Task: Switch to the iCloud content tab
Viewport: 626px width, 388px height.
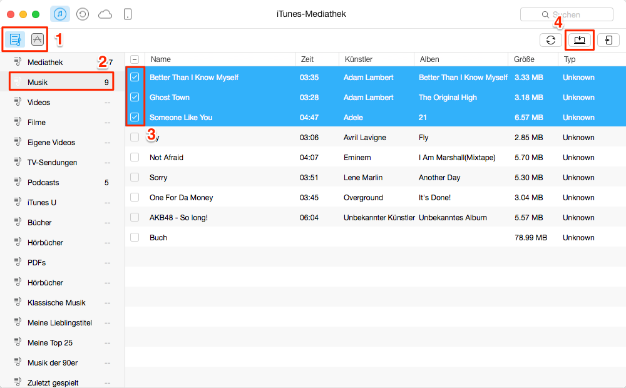Action: [x=105, y=15]
